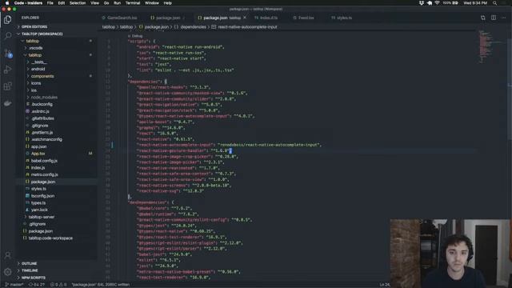The image size is (512, 288).
Task: Open the Extensions view
Action: (7, 86)
